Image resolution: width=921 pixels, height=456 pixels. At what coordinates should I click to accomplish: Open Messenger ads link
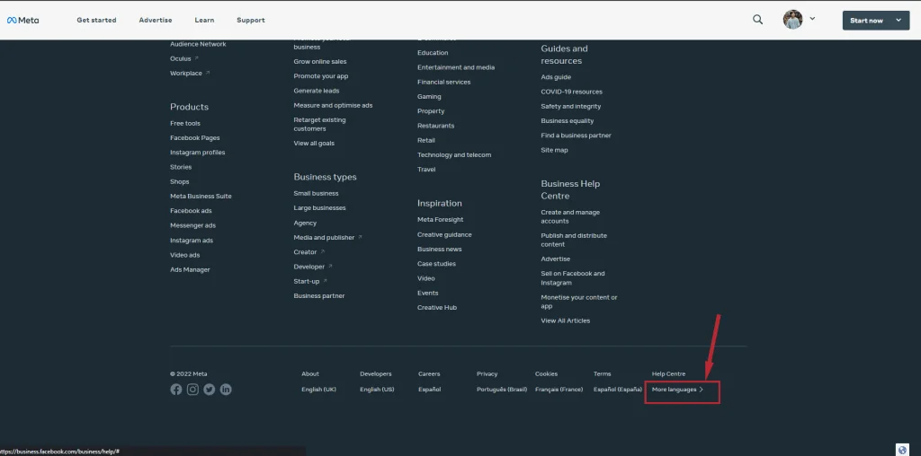[x=192, y=225]
